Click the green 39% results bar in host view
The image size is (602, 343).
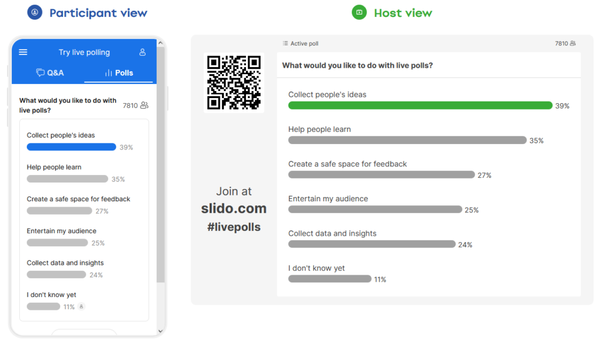point(420,106)
